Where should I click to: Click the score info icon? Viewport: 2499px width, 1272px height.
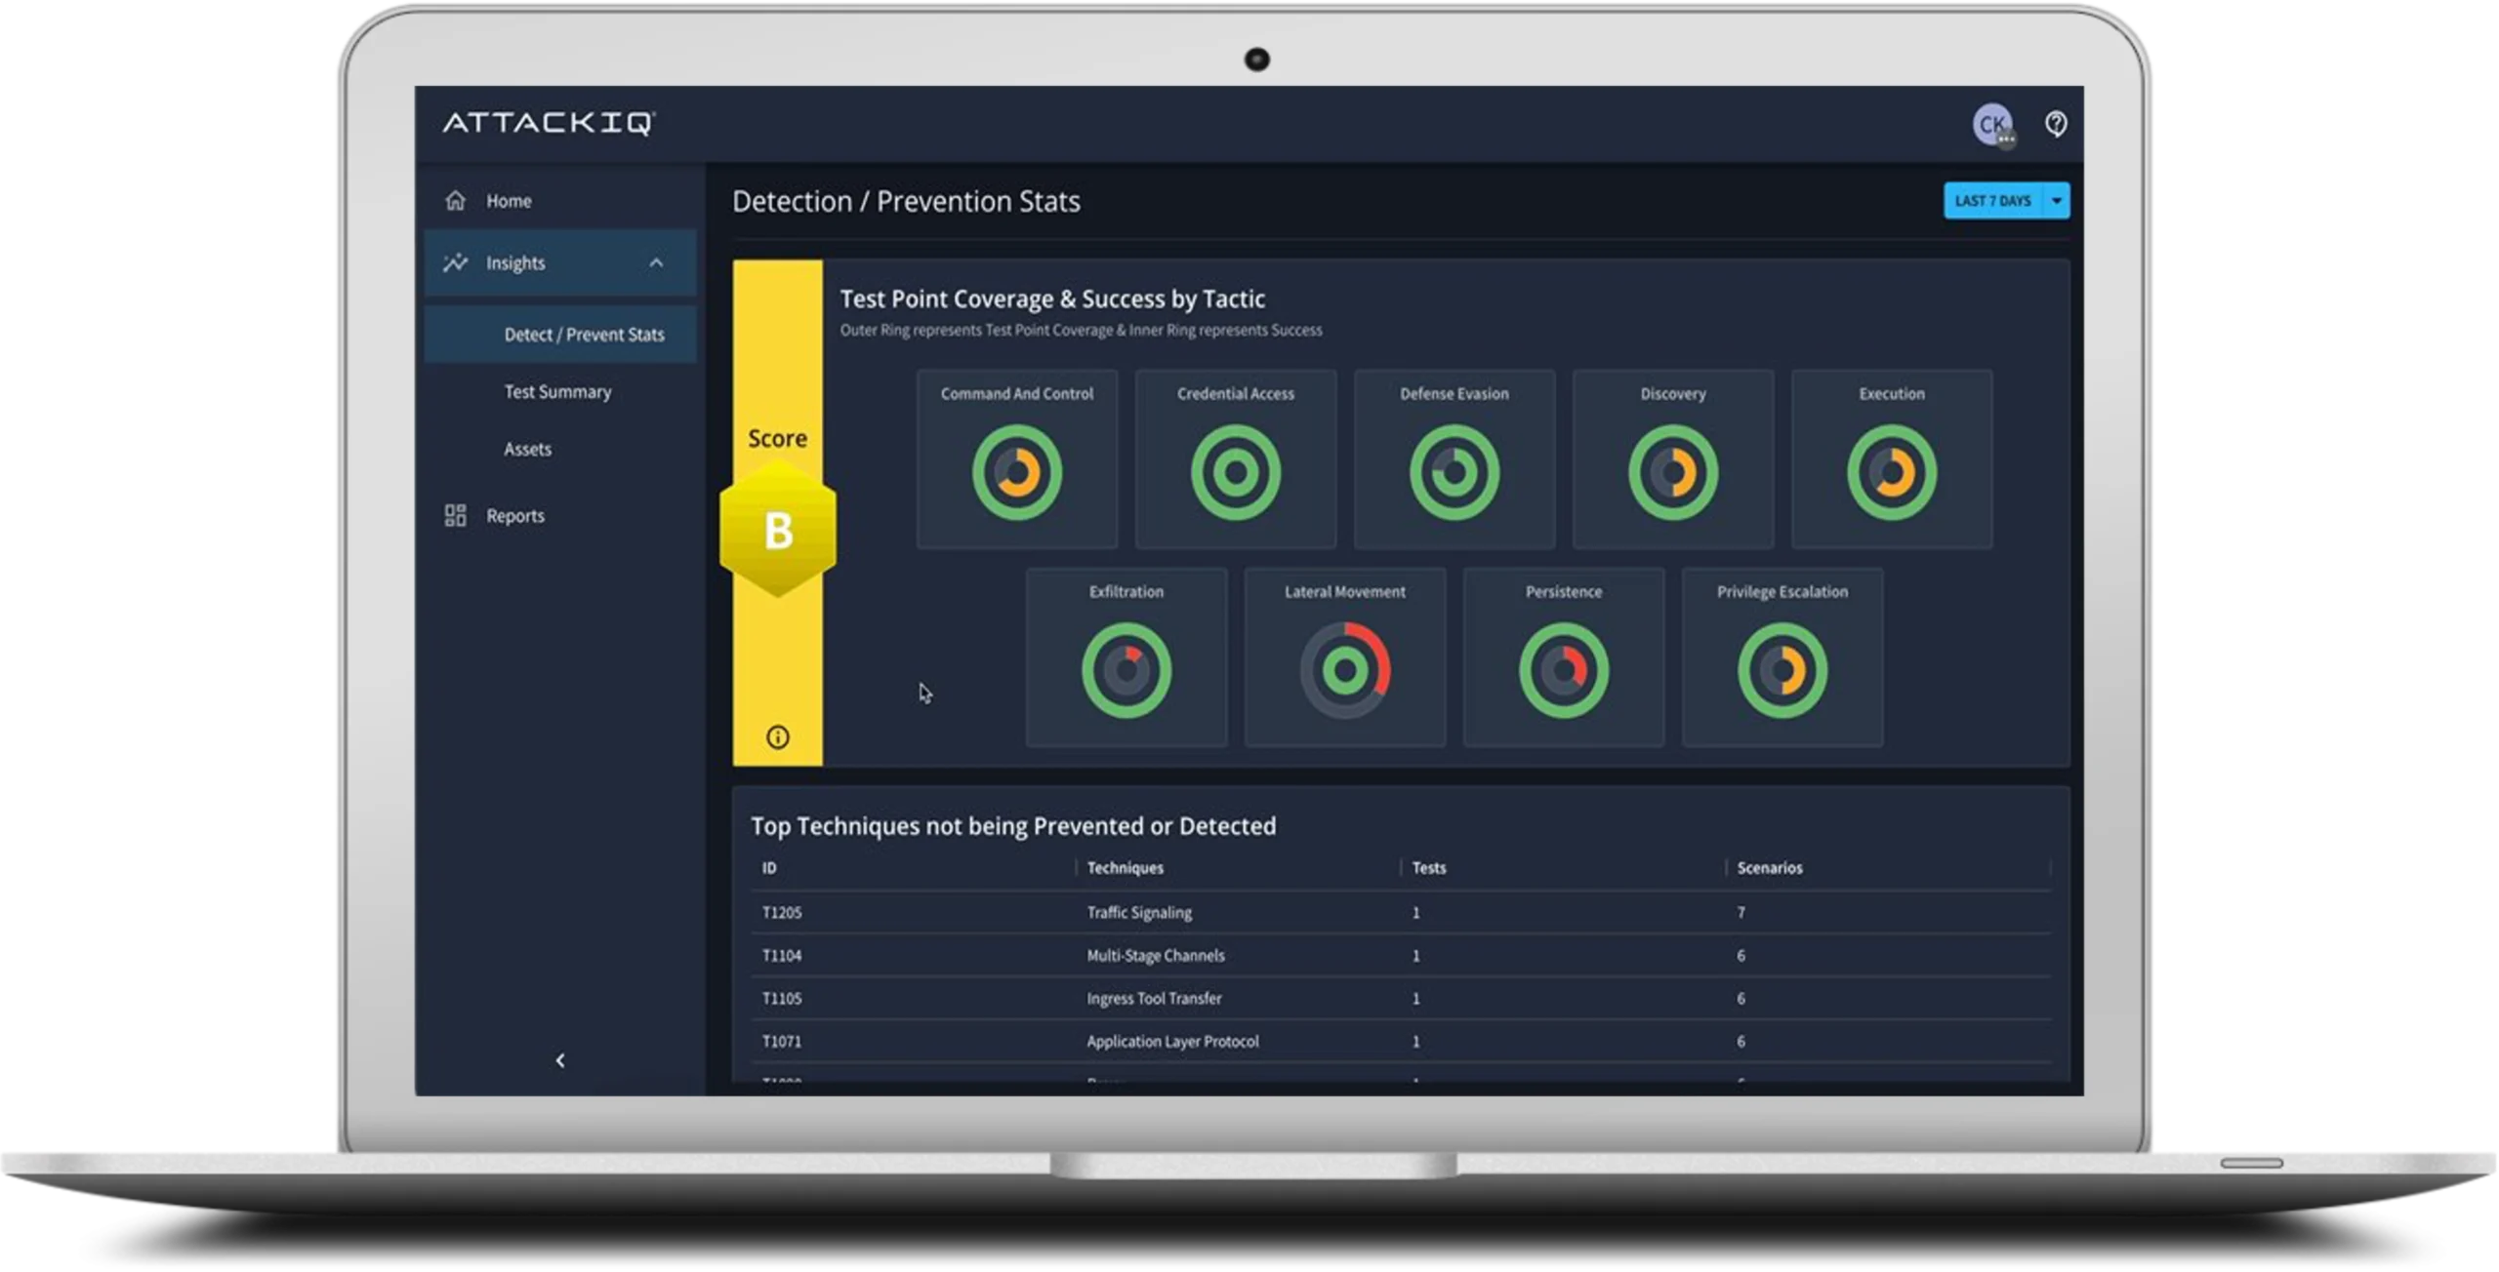click(777, 737)
